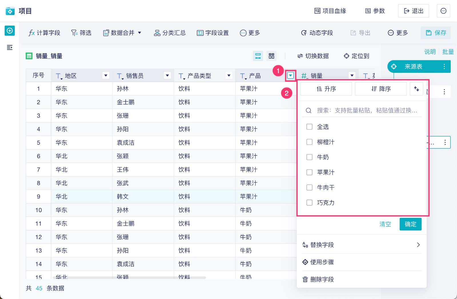Open 计算字段 calculated field tool
The width and height of the screenshot is (457, 299).
click(44, 33)
